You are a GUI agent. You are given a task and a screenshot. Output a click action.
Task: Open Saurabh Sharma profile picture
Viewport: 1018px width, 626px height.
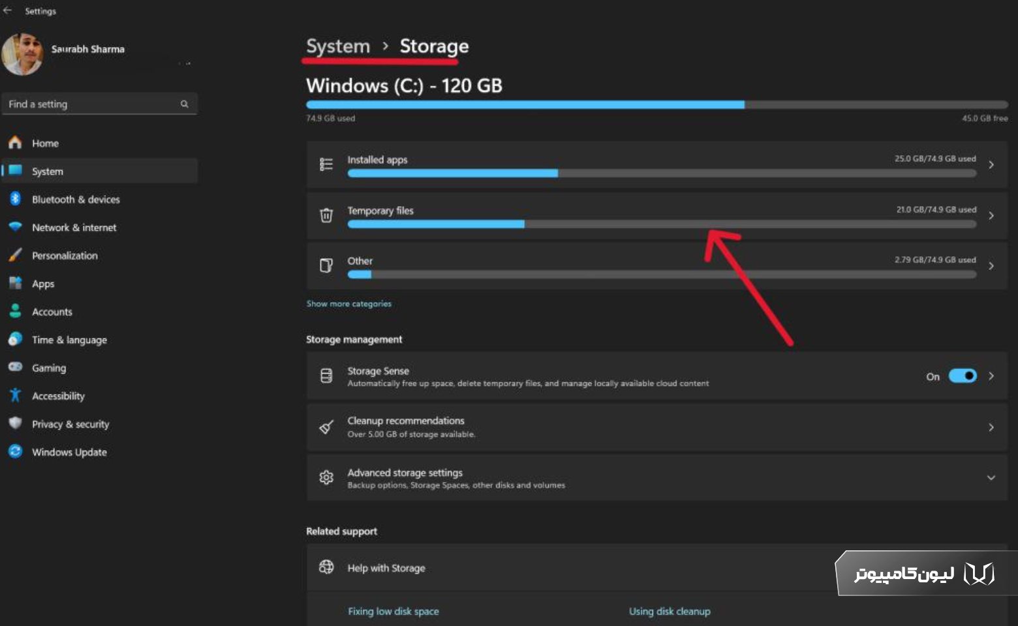click(x=22, y=54)
